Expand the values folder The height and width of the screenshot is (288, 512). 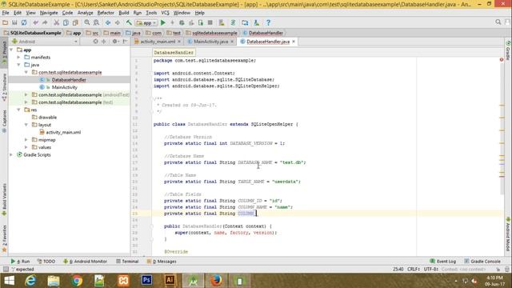[x=26, y=147]
